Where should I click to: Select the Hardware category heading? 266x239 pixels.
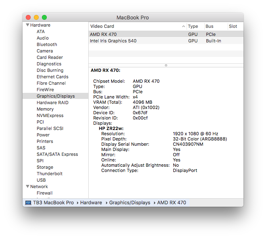pyautogui.click(x=40, y=25)
